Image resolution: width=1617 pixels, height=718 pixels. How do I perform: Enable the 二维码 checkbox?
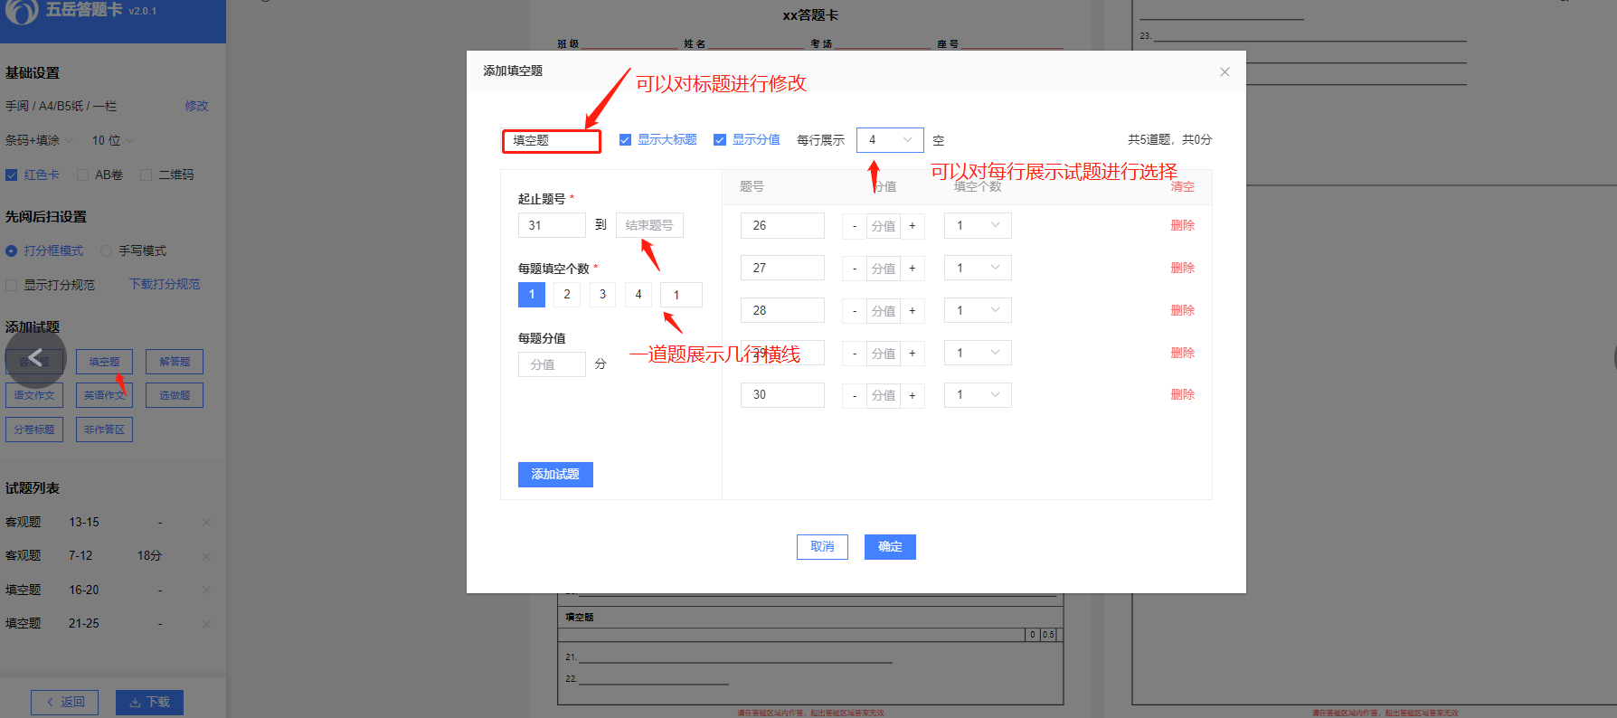147,175
